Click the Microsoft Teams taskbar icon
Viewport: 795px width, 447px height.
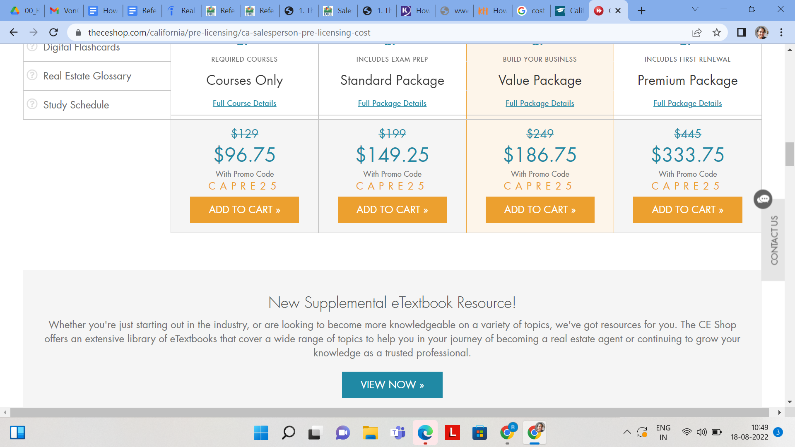397,433
